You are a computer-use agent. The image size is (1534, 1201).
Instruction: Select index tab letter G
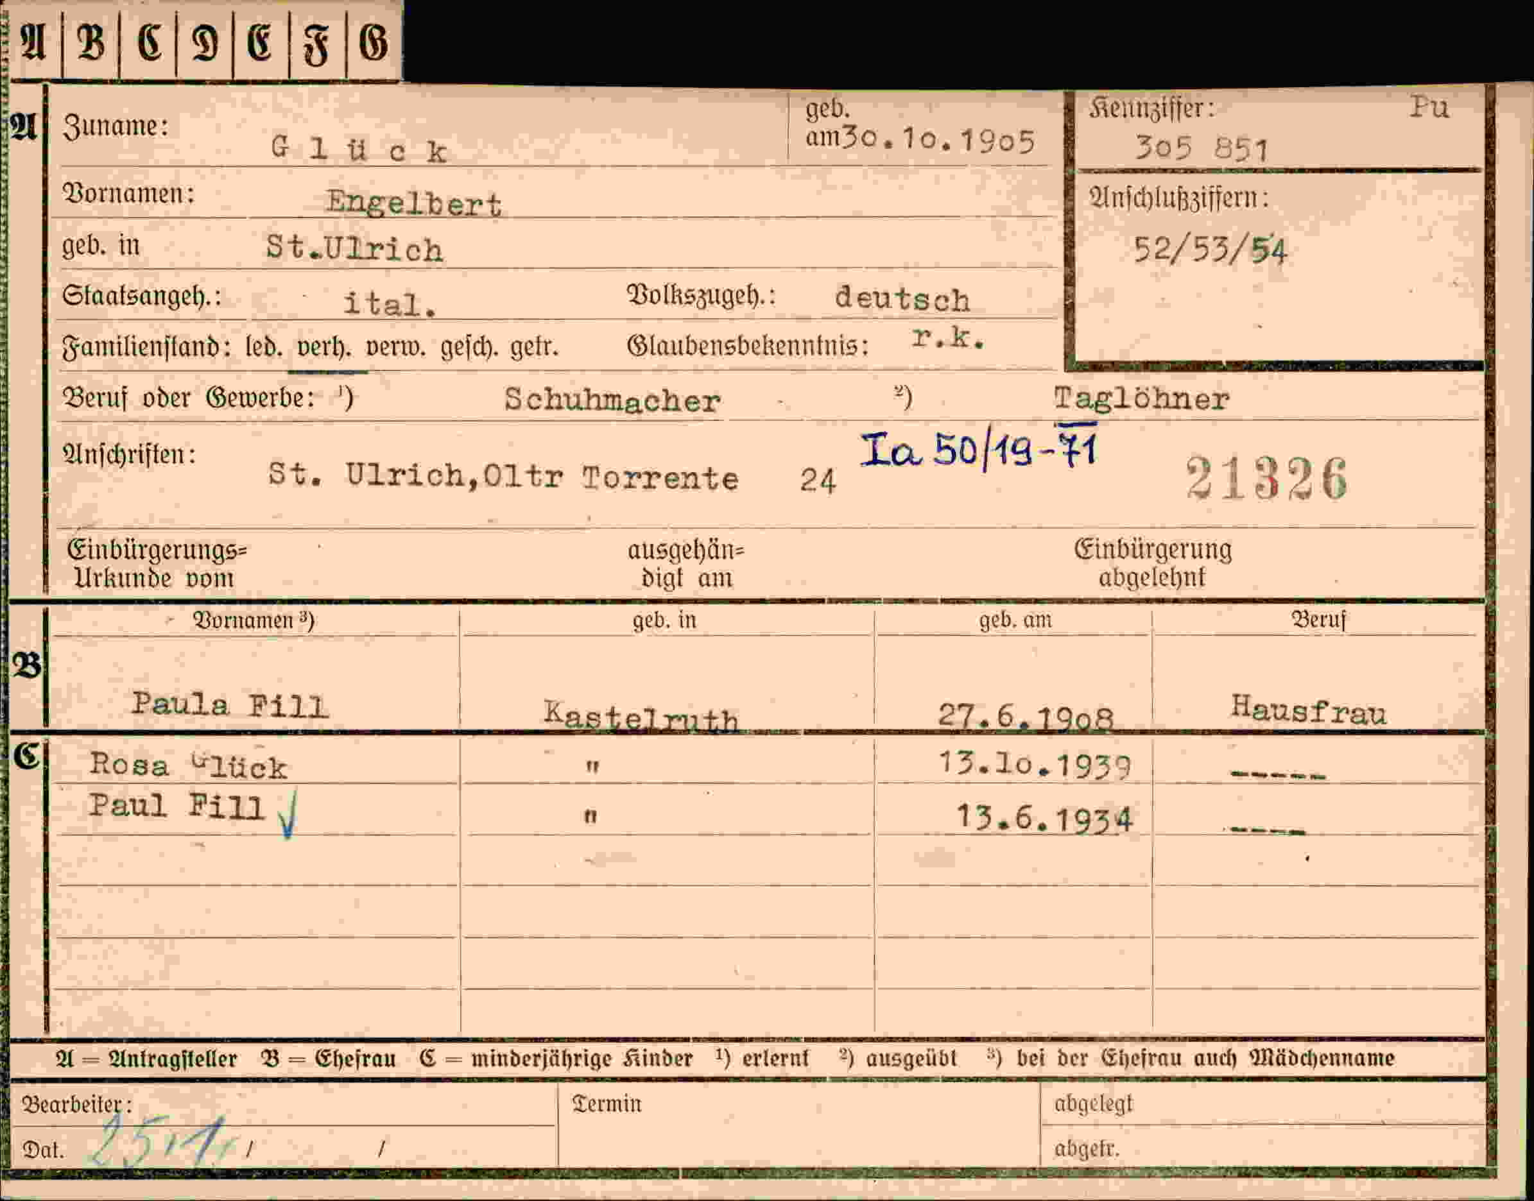tap(373, 42)
